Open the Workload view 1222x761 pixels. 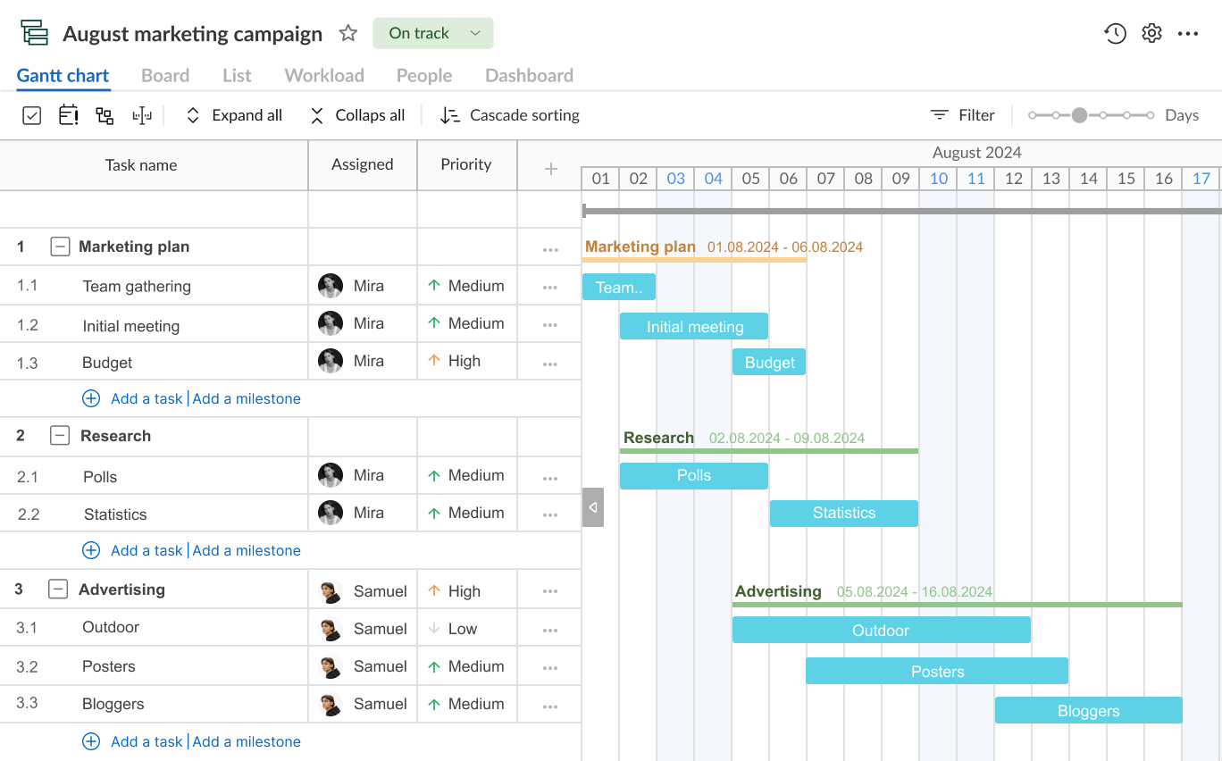pos(323,75)
